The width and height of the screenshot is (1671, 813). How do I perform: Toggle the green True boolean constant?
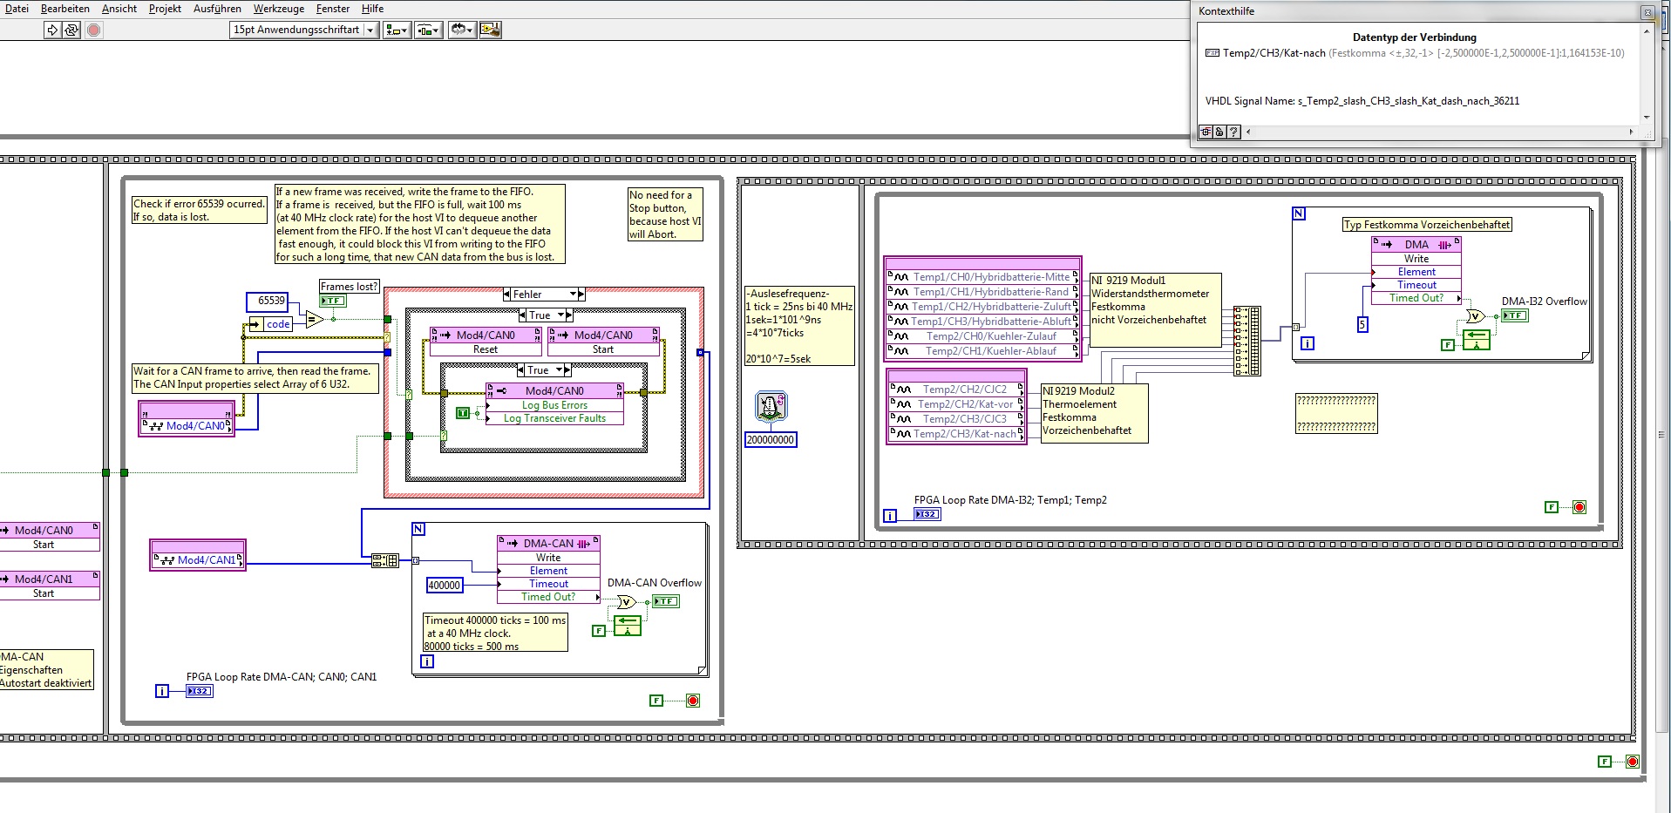[x=463, y=413]
